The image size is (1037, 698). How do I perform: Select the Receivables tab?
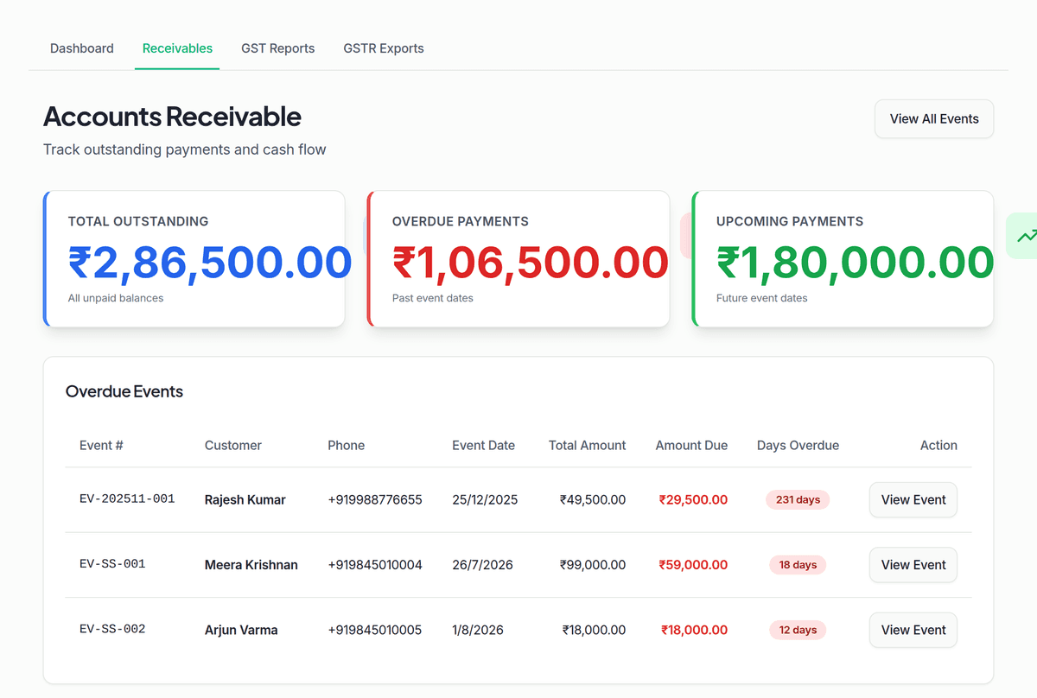[177, 48]
